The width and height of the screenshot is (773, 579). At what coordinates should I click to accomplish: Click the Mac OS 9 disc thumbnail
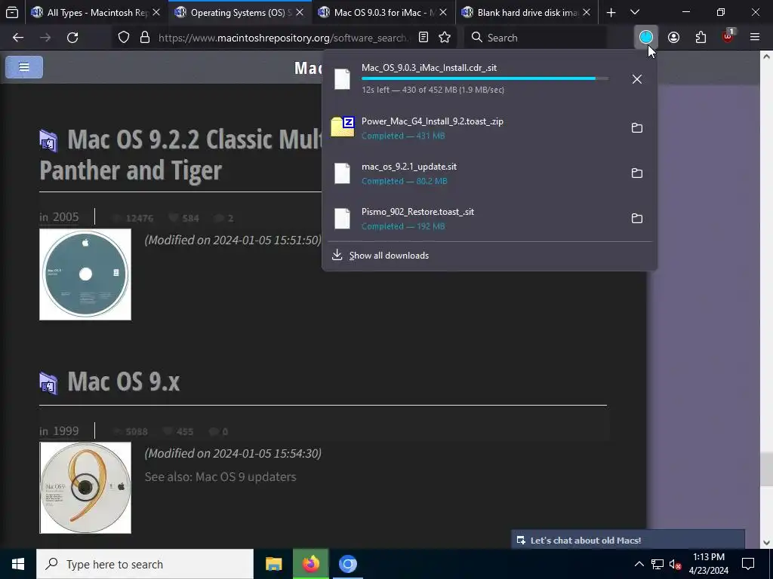tap(85, 488)
